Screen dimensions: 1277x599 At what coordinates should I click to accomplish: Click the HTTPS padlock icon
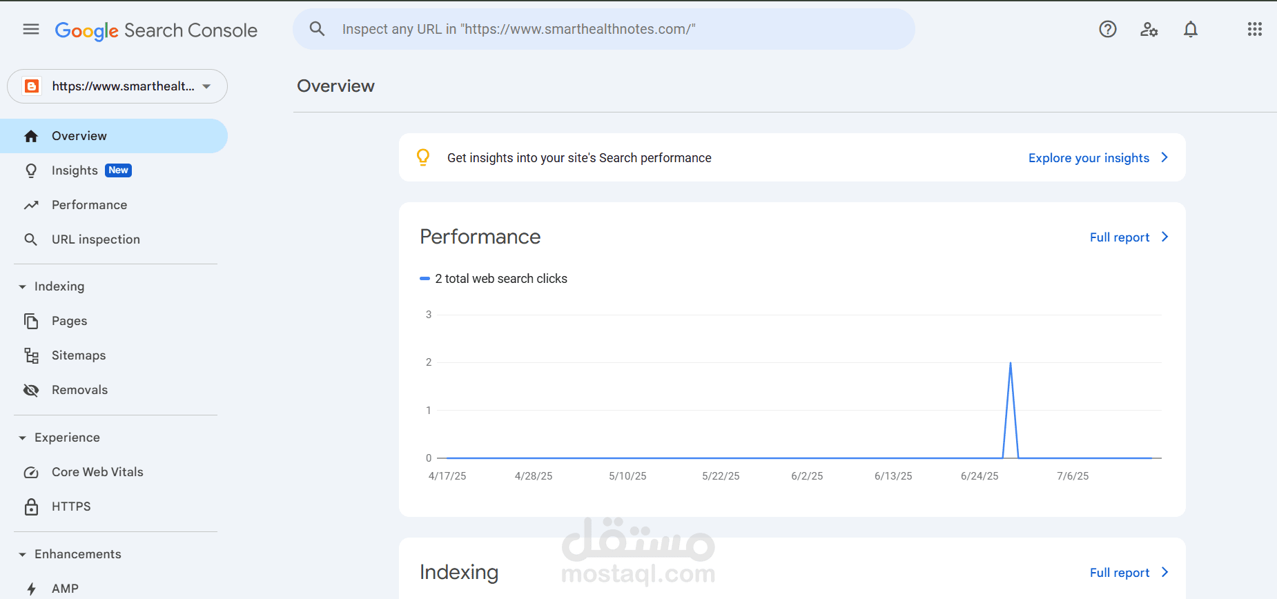[x=31, y=507]
